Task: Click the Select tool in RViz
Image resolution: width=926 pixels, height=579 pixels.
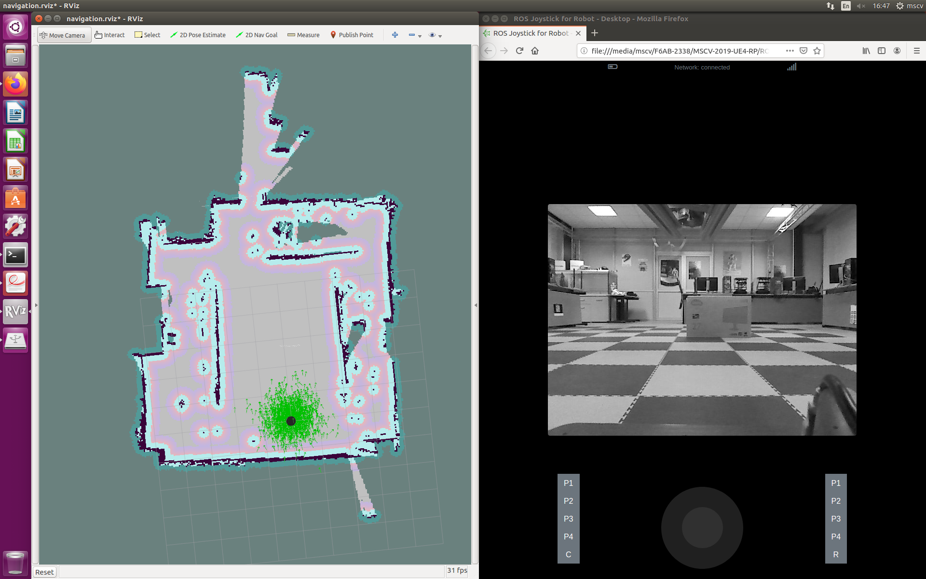Action: [147, 35]
